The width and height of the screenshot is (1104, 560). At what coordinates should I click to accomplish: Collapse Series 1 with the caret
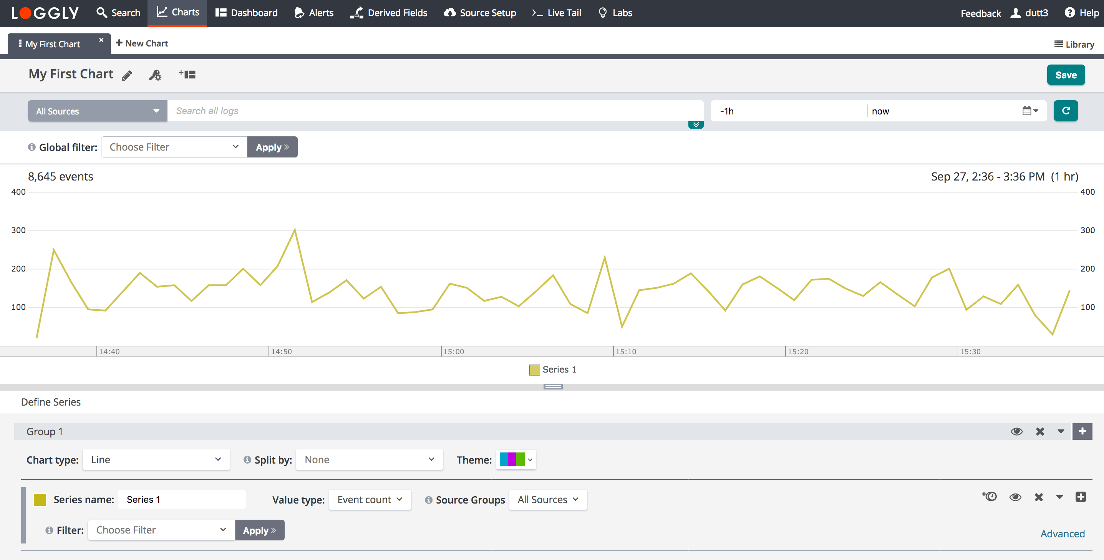tap(1059, 497)
